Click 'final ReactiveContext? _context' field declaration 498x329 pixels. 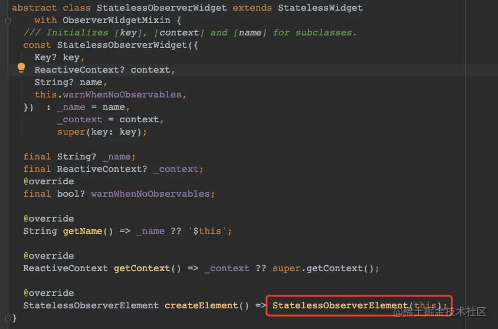pyautogui.click(x=113, y=169)
